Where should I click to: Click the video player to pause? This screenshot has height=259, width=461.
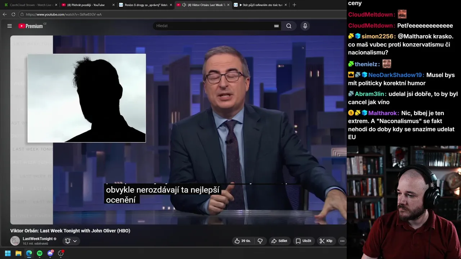tap(178, 130)
